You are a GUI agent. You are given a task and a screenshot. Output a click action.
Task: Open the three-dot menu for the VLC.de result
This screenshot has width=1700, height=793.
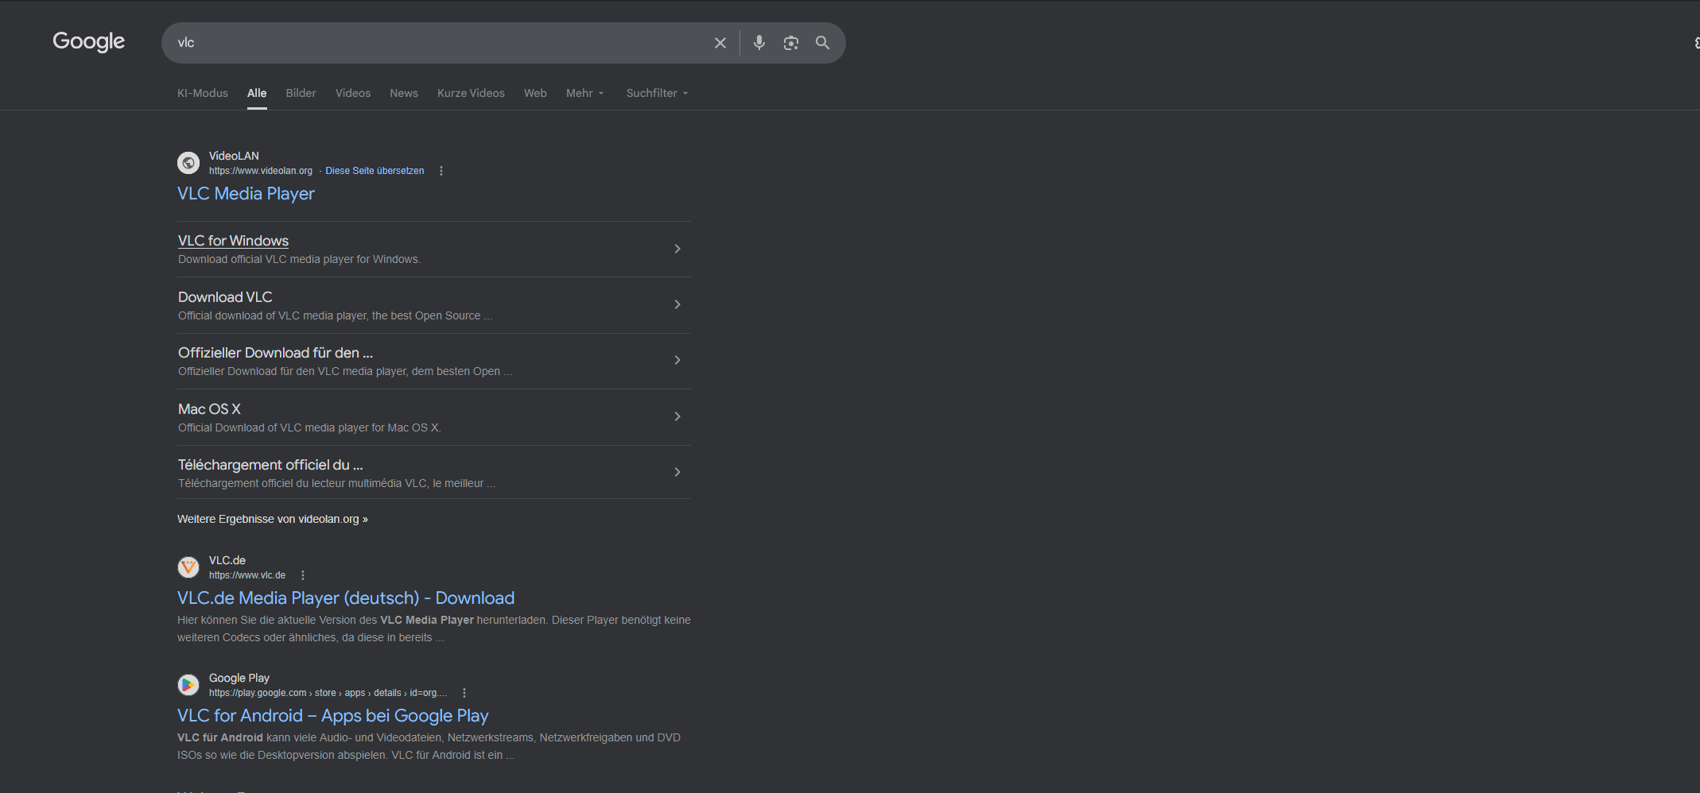303,575
